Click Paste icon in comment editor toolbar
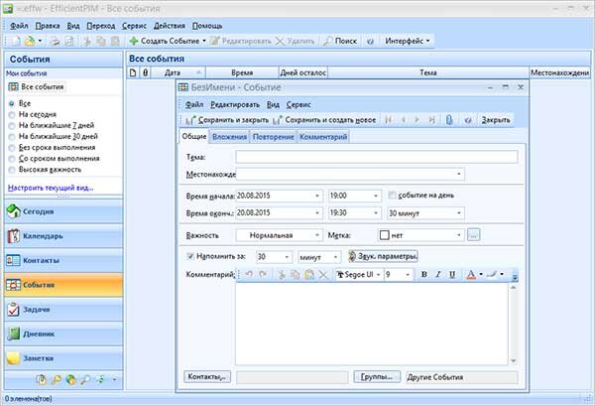The width and height of the screenshot is (595, 406). click(309, 274)
